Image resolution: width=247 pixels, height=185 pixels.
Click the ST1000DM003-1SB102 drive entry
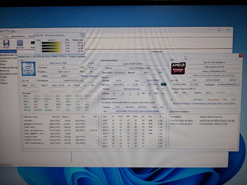[x=213, y=124]
